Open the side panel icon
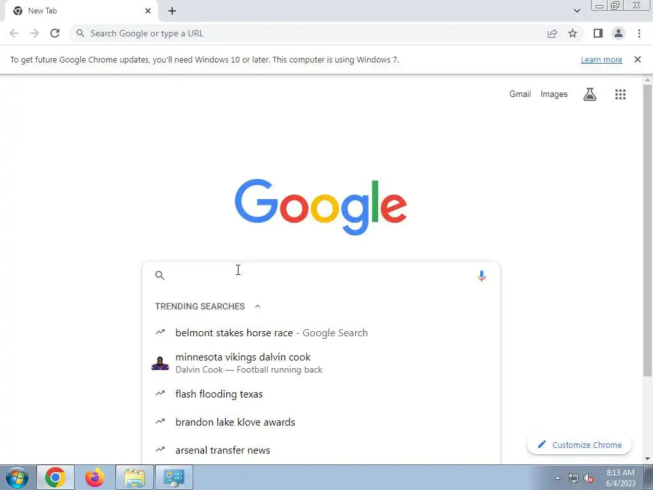Viewport: 653px width, 490px height. coord(598,33)
